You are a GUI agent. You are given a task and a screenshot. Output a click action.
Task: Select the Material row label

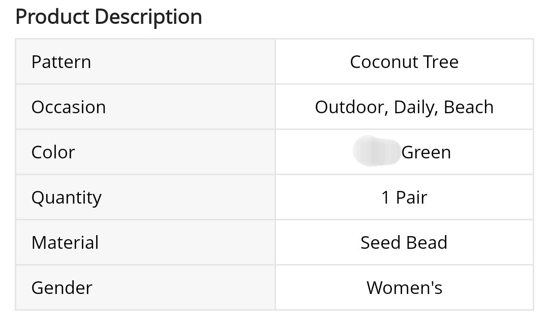coord(65,243)
